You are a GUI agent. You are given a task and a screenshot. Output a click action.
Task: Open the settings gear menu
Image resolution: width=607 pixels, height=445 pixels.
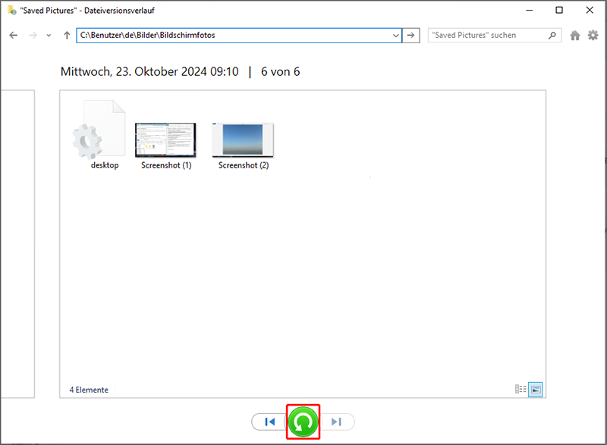tap(593, 36)
